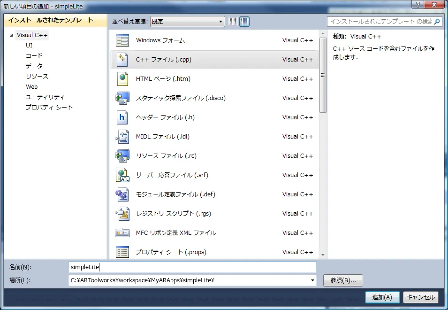This screenshot has height=310, width=448.
Task: Click the リソース ファイル (.rc) icon
Action: click(122, 156)
